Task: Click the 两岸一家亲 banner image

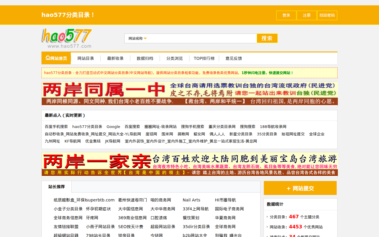Action: coord(189,164)
